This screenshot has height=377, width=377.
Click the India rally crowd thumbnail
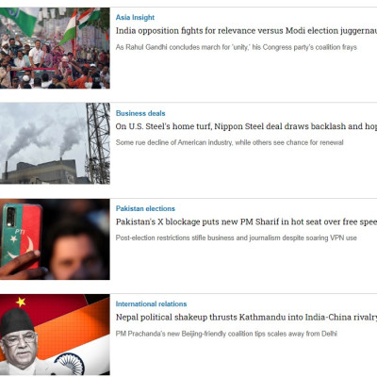point(55,48)
